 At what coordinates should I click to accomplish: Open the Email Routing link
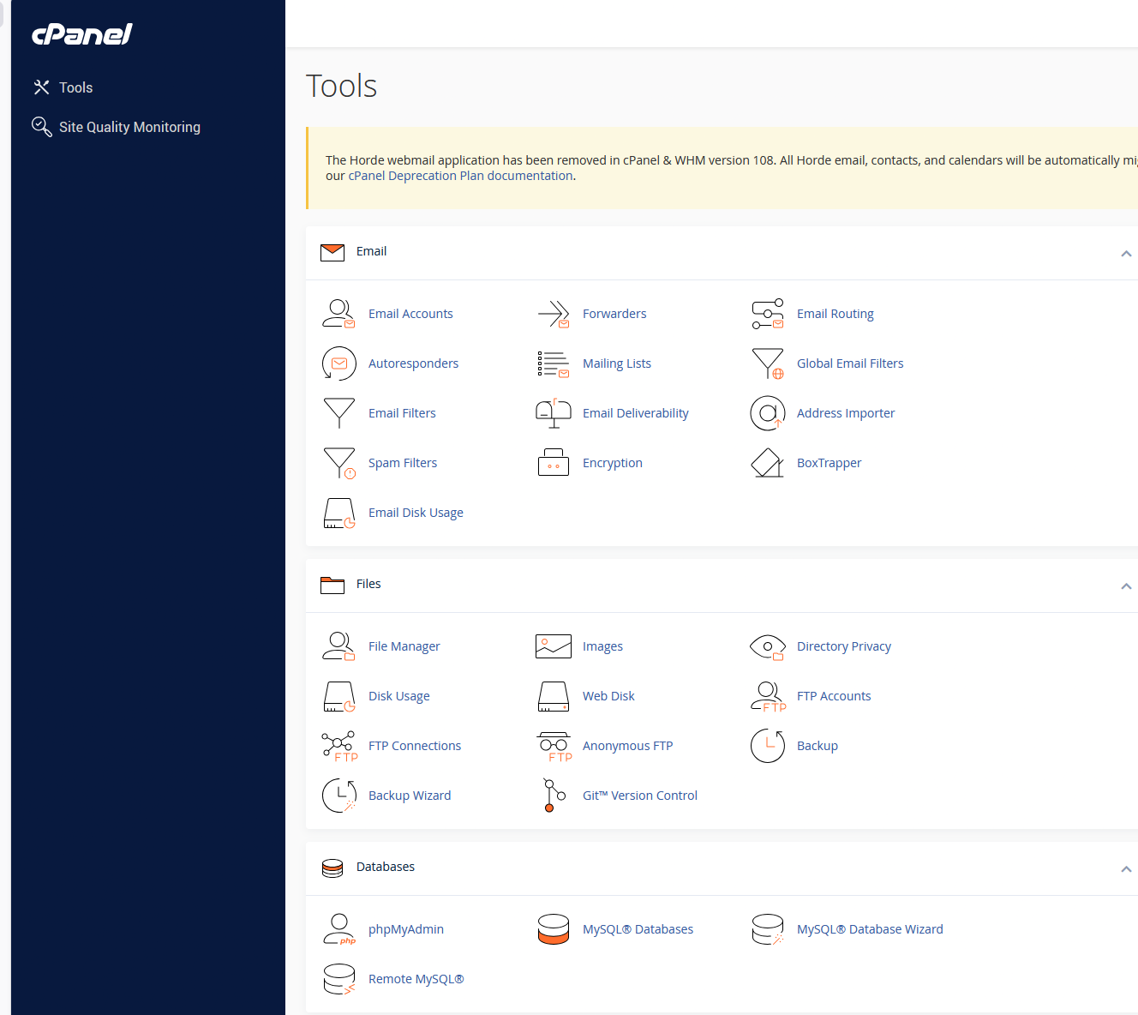836,314
